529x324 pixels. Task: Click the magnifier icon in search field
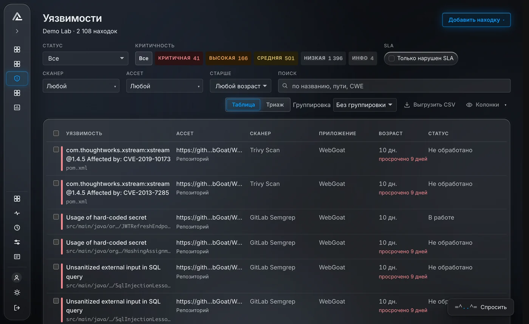[x=285, y=86]
